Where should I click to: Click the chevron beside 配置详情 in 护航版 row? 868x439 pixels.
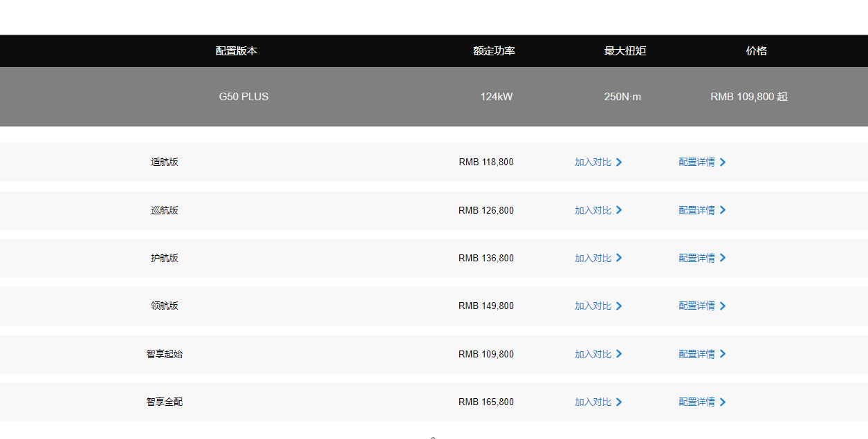723,258
